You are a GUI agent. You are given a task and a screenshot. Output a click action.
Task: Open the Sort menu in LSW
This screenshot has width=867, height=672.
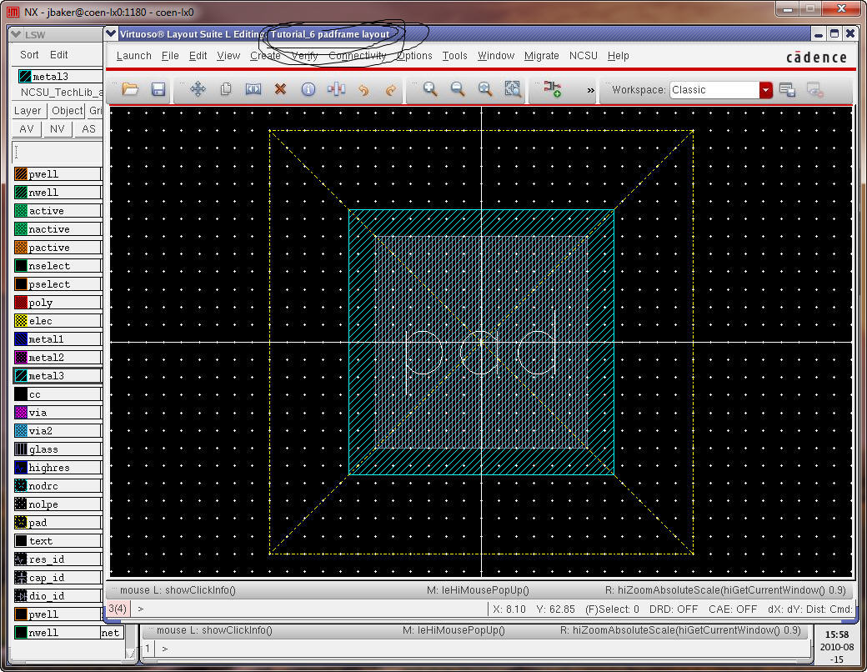point(29,55)
